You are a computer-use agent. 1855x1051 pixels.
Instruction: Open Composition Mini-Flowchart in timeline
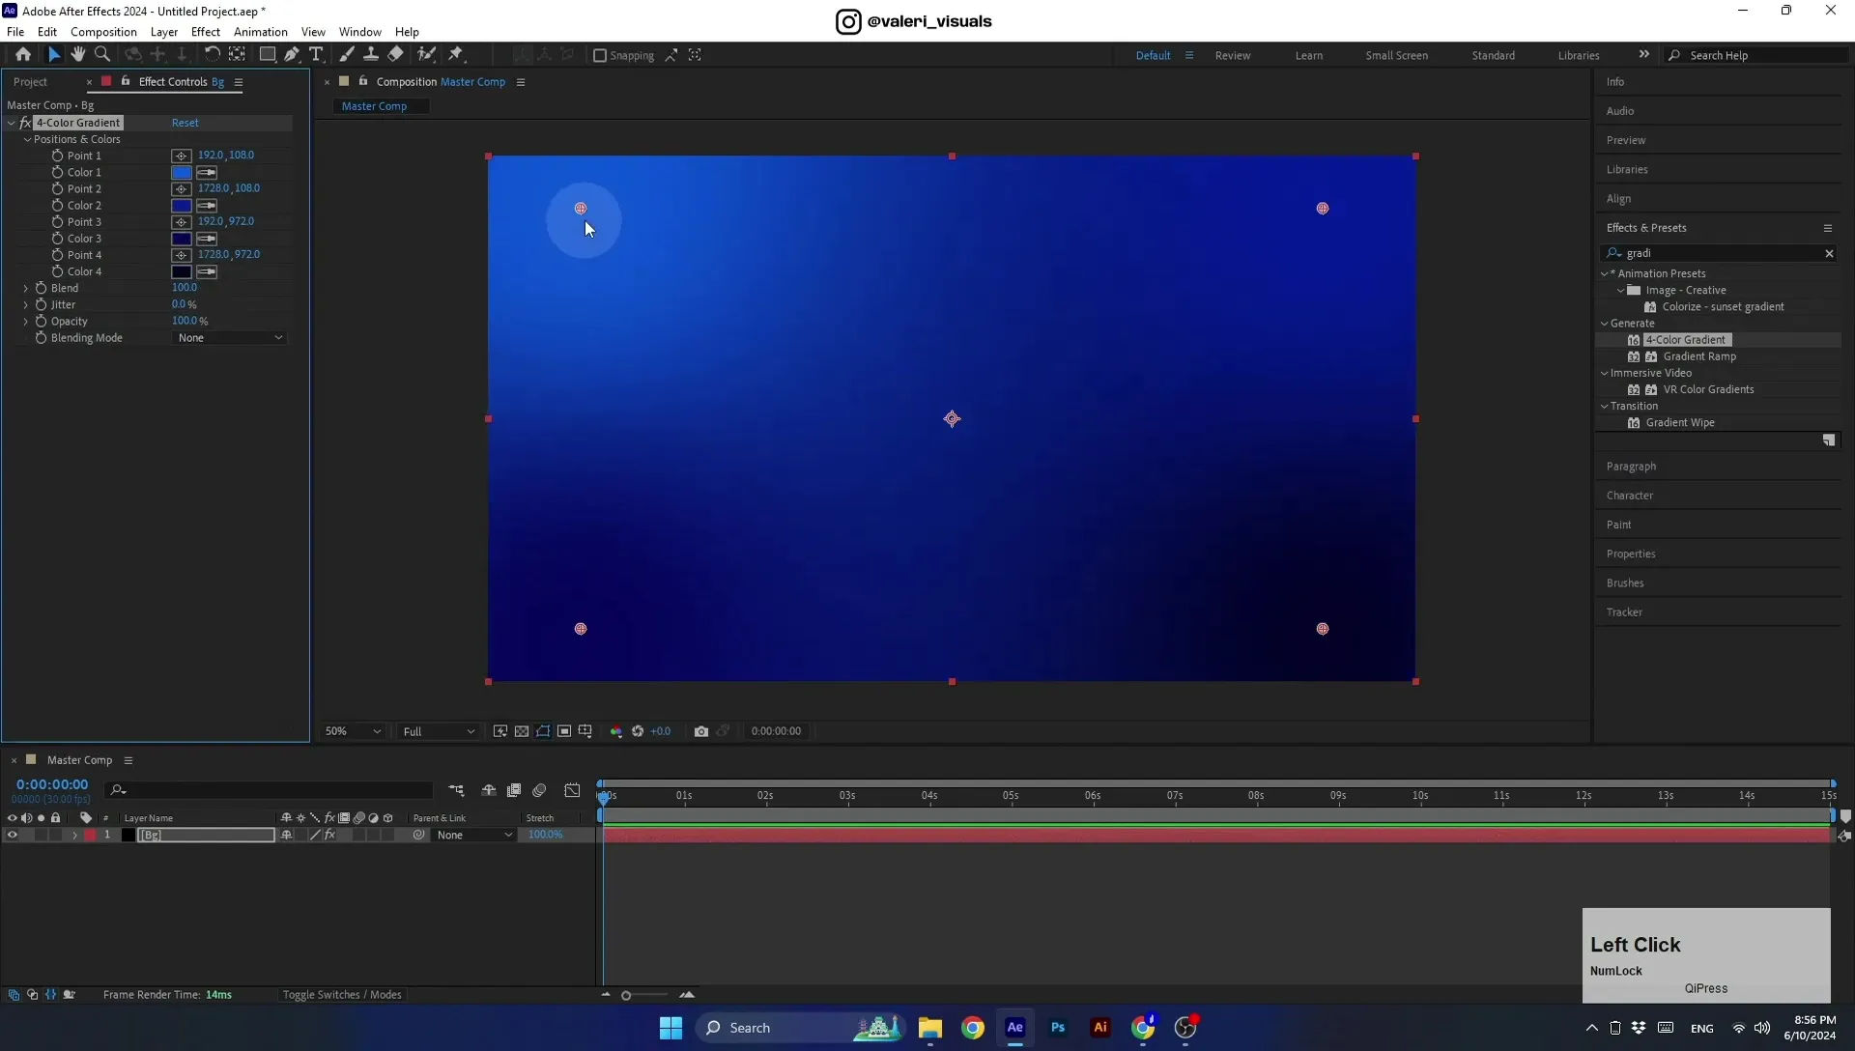click(456, 790)
